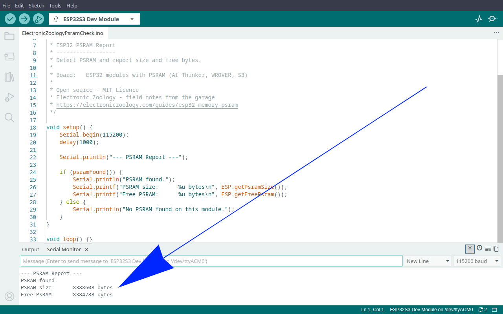The height and width of the screenshot is (314, 503).
Task: Click line number 33 in the gutter
Action: point(33,239)
